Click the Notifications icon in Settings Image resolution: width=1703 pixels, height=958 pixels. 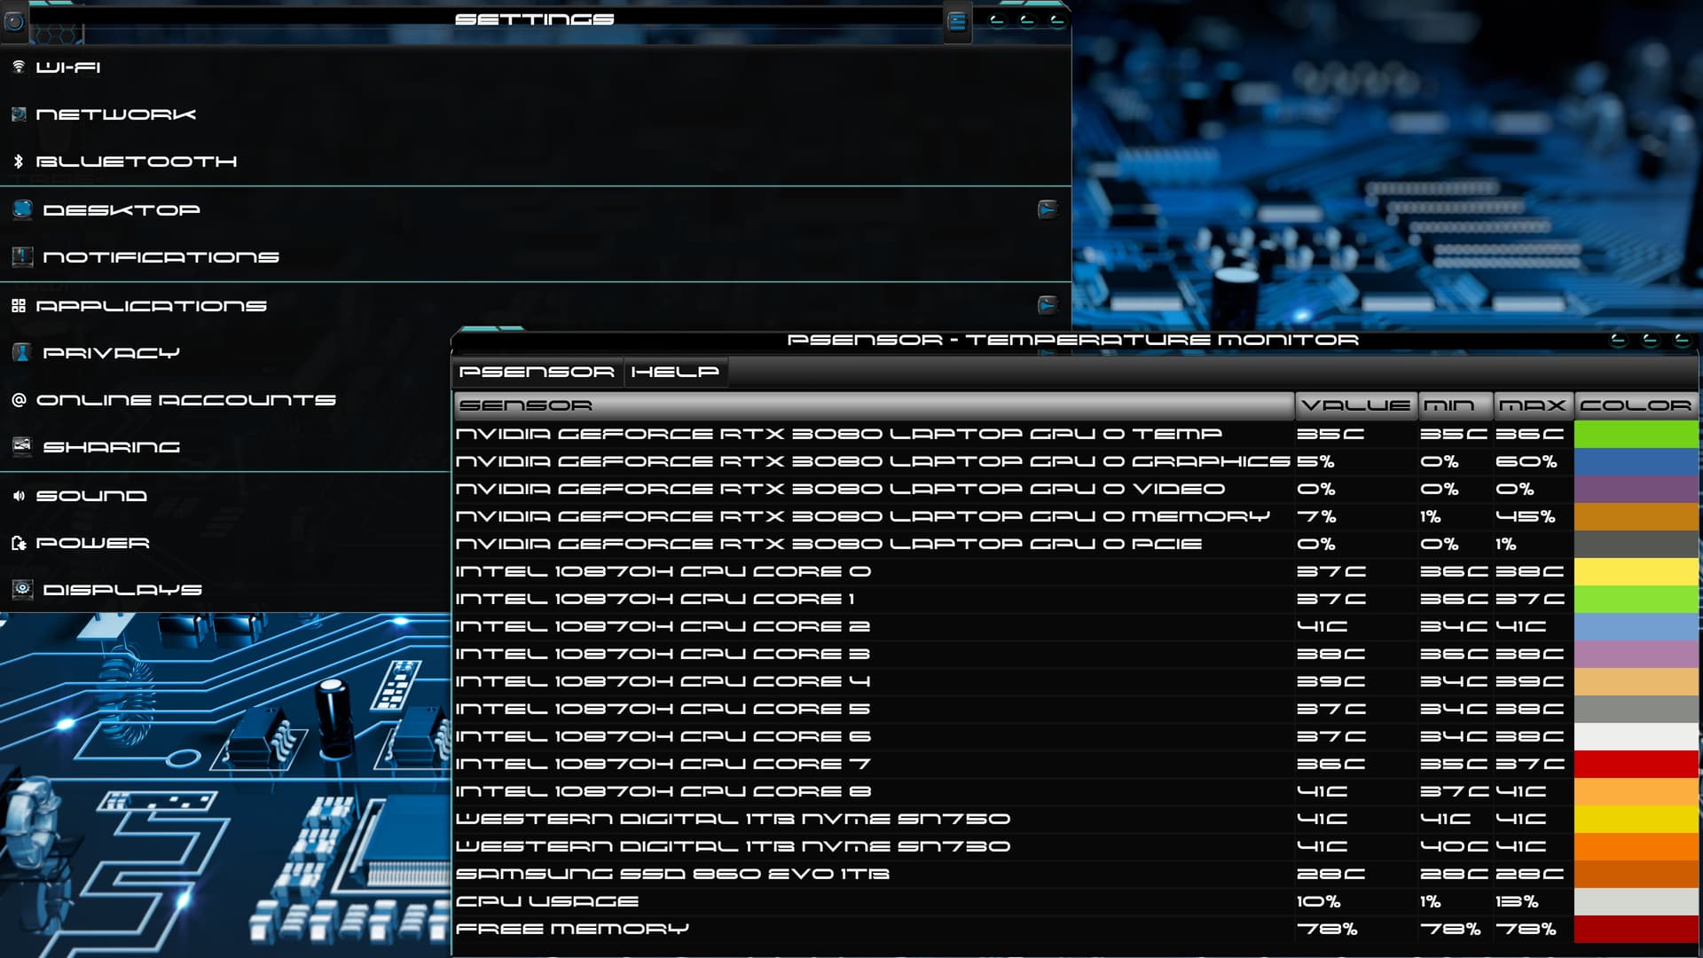point(23,257)
